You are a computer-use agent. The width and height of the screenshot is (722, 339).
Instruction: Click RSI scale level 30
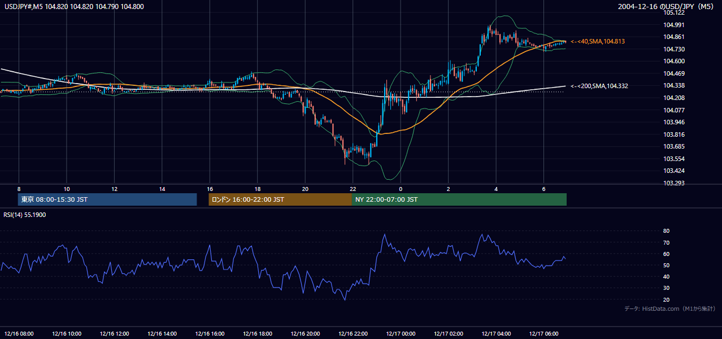[667, 288]
